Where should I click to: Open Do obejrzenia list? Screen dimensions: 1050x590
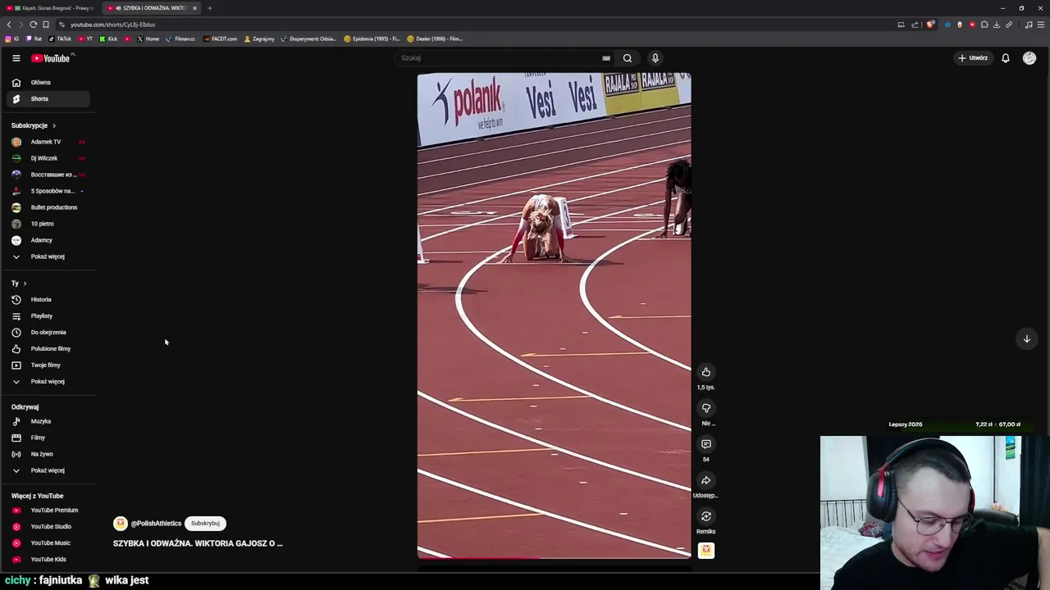(48, 333)
